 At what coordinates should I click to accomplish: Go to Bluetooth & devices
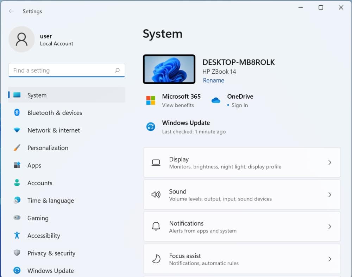[67, 112]
